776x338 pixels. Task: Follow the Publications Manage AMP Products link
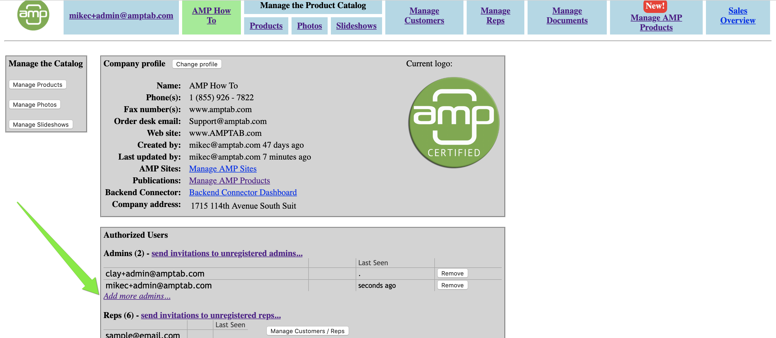click(229, 180)
